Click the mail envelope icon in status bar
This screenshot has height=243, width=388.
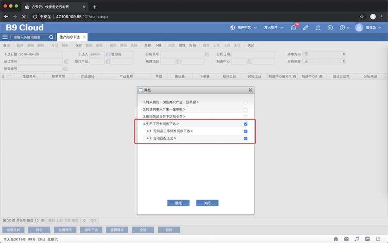(x=346, y=239)
